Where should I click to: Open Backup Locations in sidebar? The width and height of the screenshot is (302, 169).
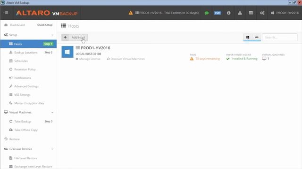click(26, 53)
